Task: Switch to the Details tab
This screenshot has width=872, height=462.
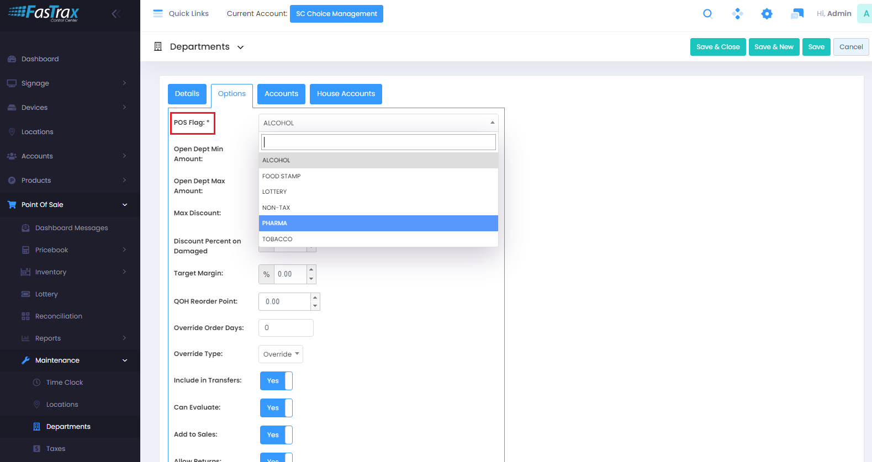Action: [x=187, y=94]
